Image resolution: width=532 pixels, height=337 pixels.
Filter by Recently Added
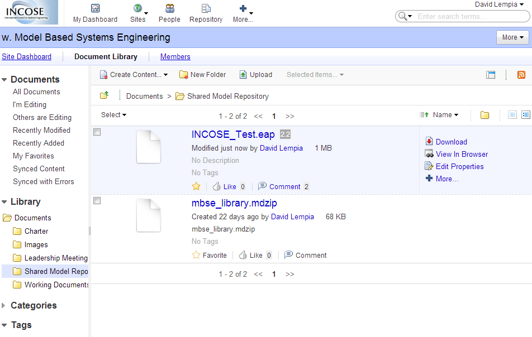point(39,143)
